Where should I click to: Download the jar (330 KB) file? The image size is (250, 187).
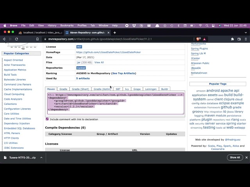[84, 62]
